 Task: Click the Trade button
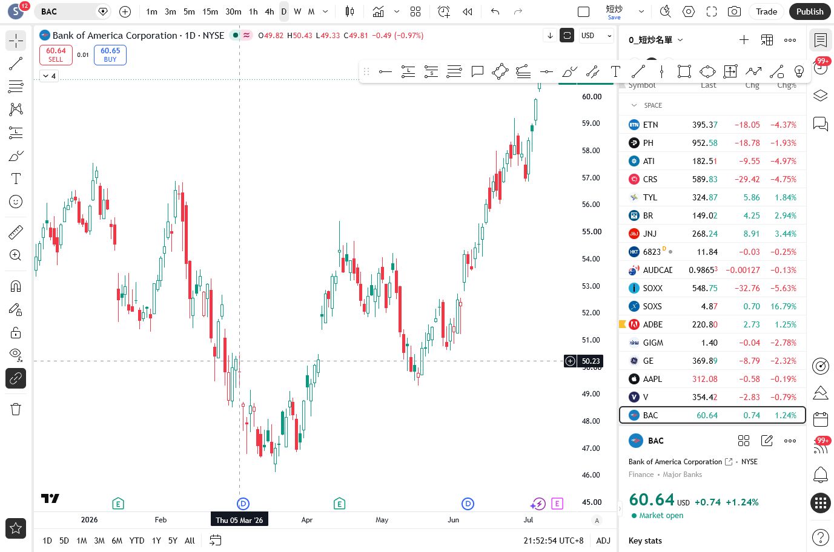pos(766,11)
